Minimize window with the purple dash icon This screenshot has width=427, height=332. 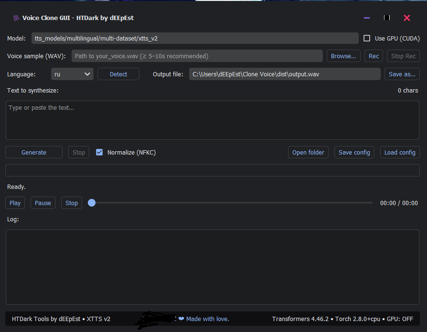[x=367, y=18]
